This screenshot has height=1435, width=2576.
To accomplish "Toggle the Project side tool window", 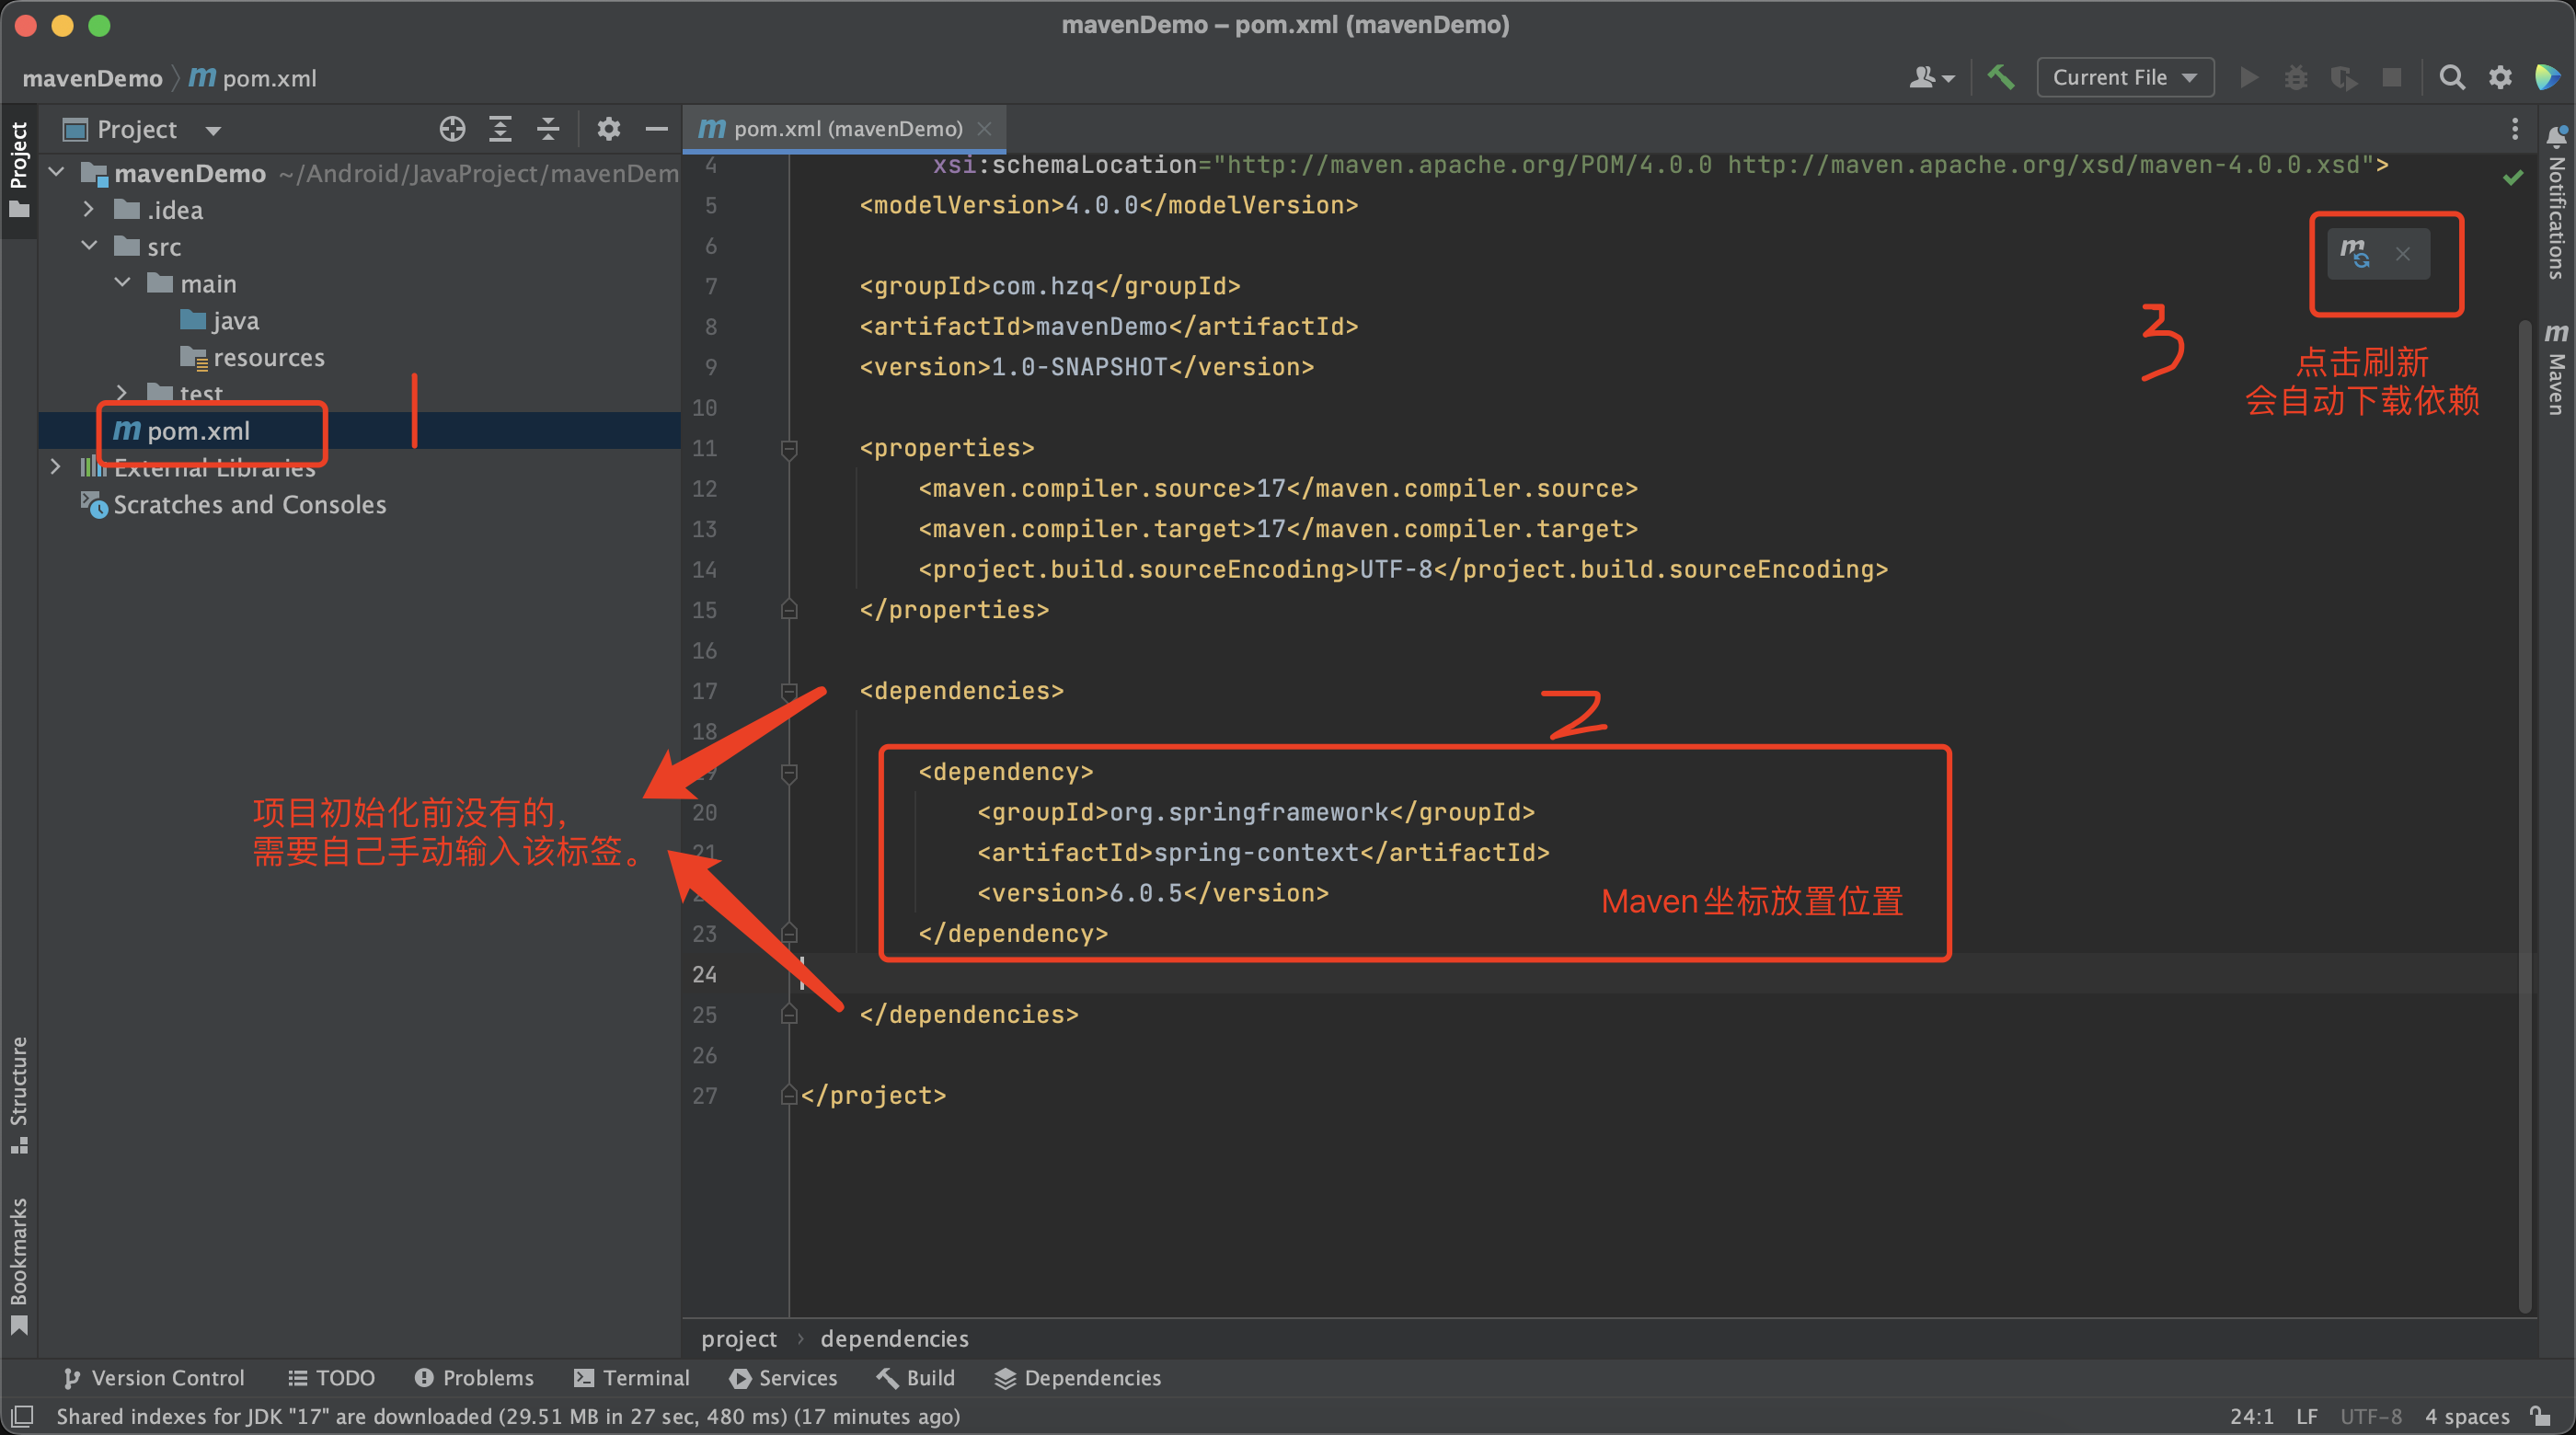I will point(19,170).
